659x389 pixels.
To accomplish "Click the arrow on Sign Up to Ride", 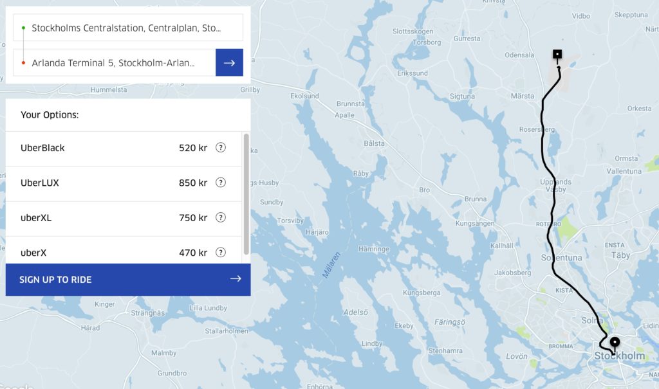I will pyautogui.click(x=236, y=279).
